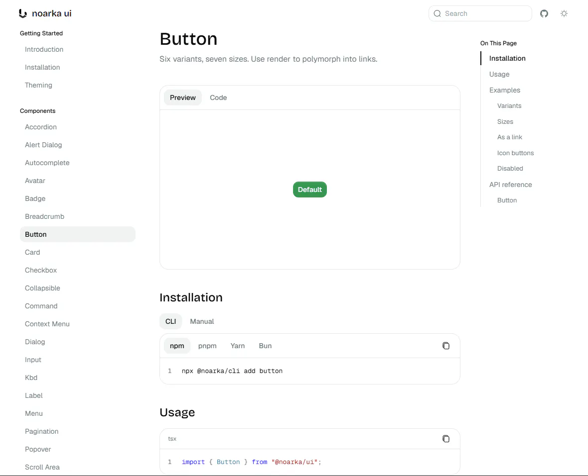The image size is (588, 476).
Task: Open the GitHub repository icon
Action: 544,13
